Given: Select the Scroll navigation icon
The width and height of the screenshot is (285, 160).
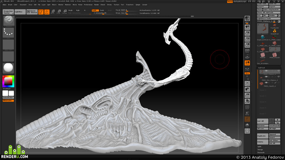Looking at the screenshot, I should tap(247, 27).
